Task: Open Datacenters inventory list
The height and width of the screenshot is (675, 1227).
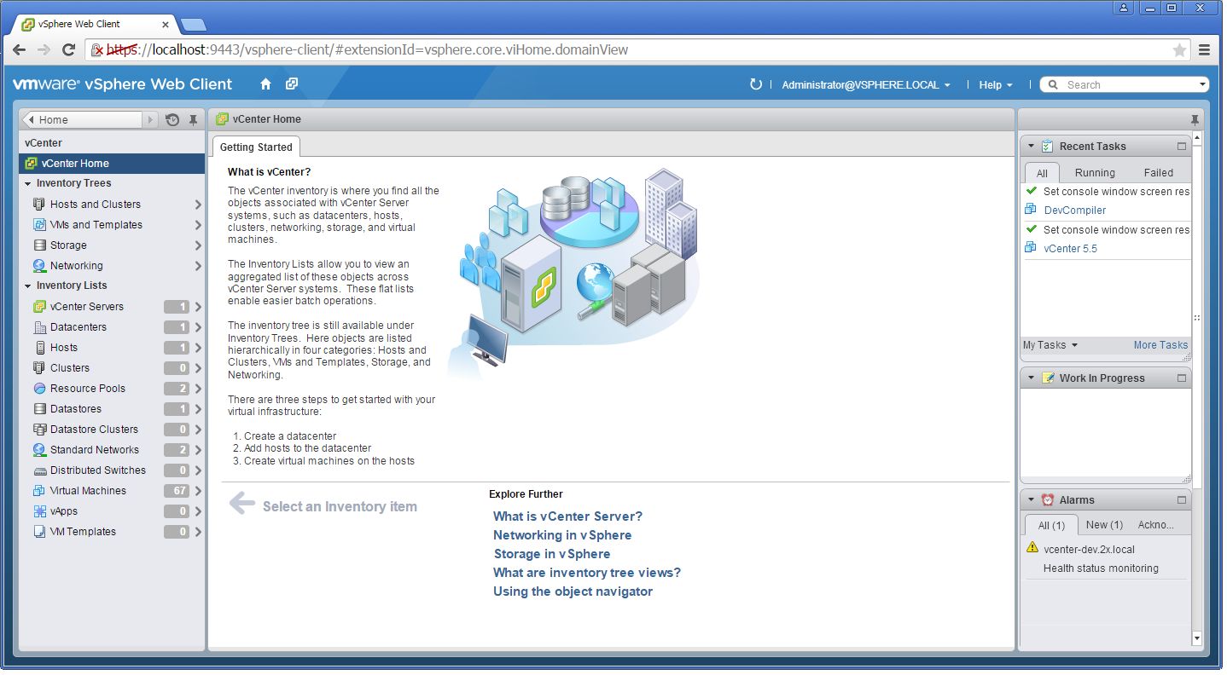Action: [x=112, y=327]
